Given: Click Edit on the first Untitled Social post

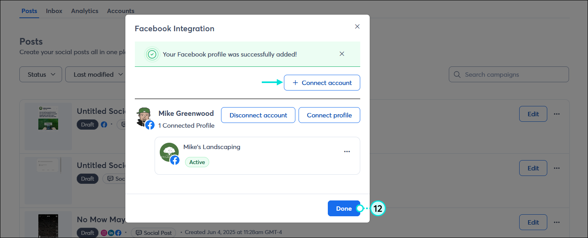Looking at the screenshot, I should point(533,114).
